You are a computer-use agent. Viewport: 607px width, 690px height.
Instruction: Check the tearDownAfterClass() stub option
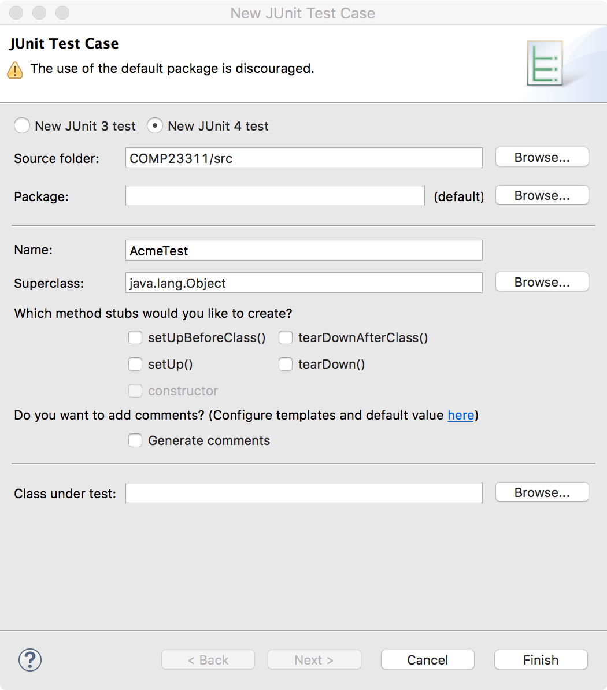[286, 338]
